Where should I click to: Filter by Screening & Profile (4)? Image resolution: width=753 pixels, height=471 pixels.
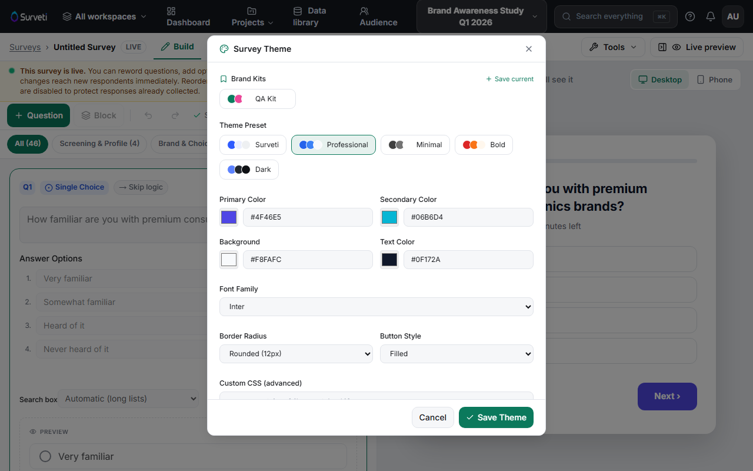tap(99, 144)
